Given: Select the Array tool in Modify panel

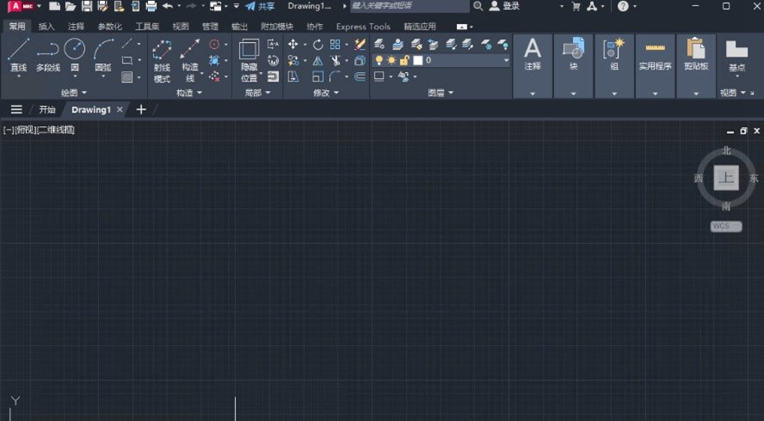Looking at the screenshot, I should click(335, 45).
